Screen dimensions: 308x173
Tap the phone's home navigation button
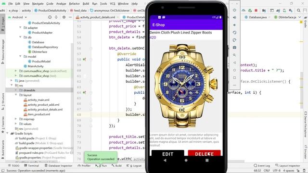(186, 160)
